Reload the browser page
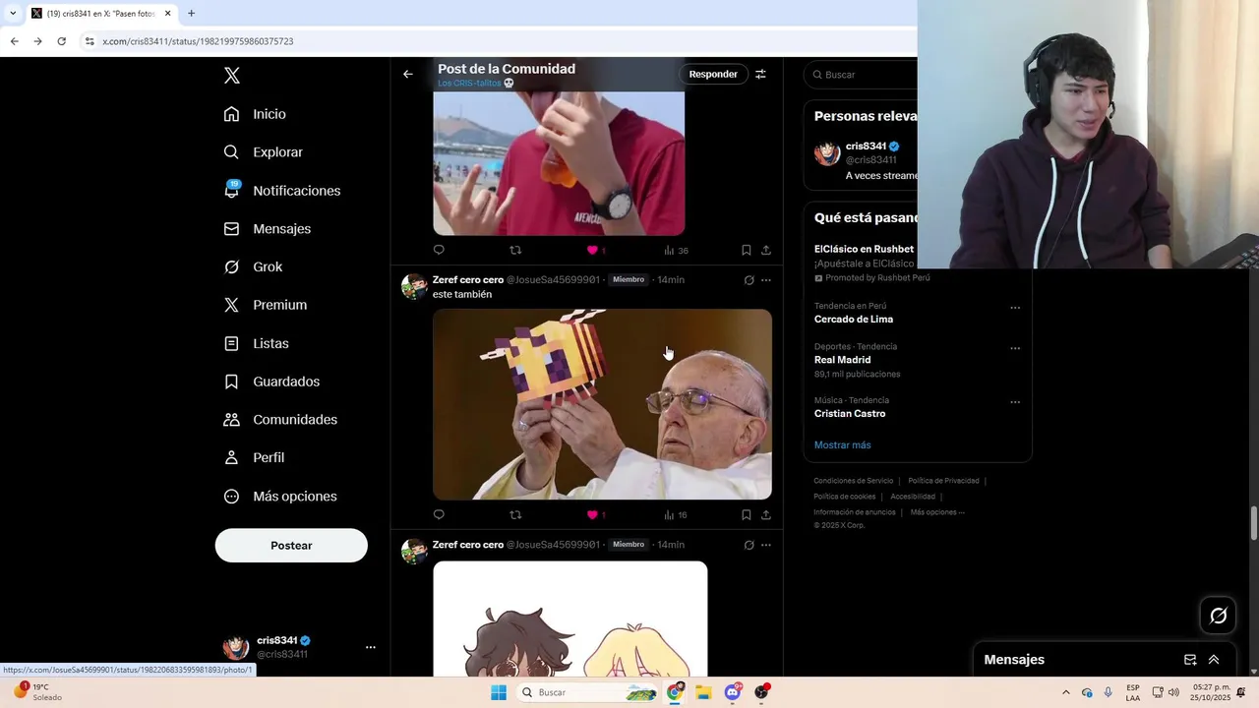Screen dimensions: 1259x708 [61, 41]
